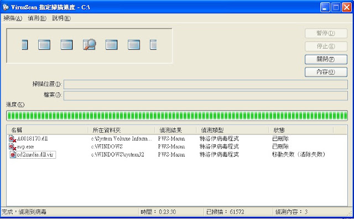Screen dimensions: 354x219
Task: Click the 關閉(F) button
Action: pyautogui.click(x=326, y=59)
